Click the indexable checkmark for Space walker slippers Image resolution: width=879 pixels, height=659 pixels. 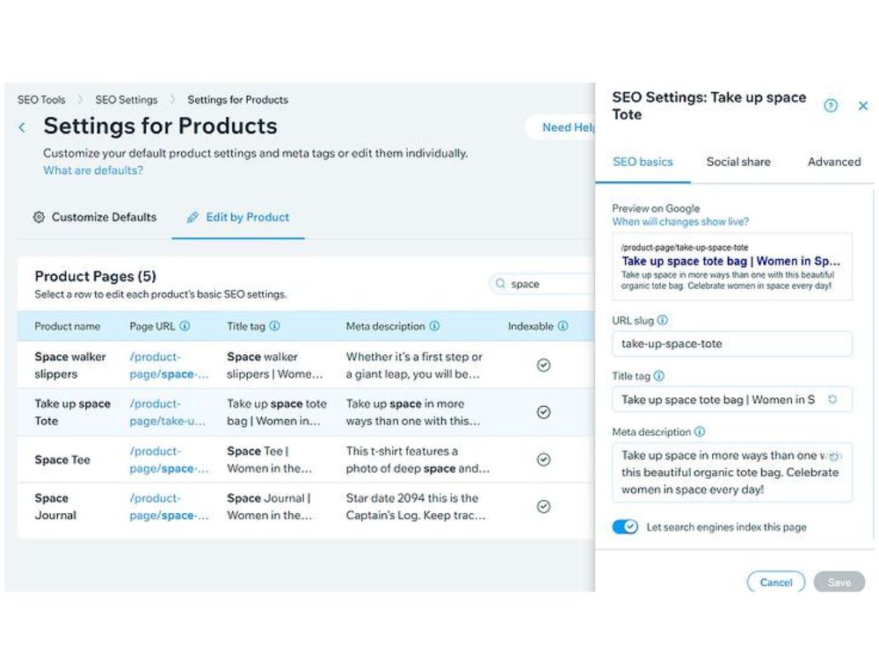tap(543, 366)
